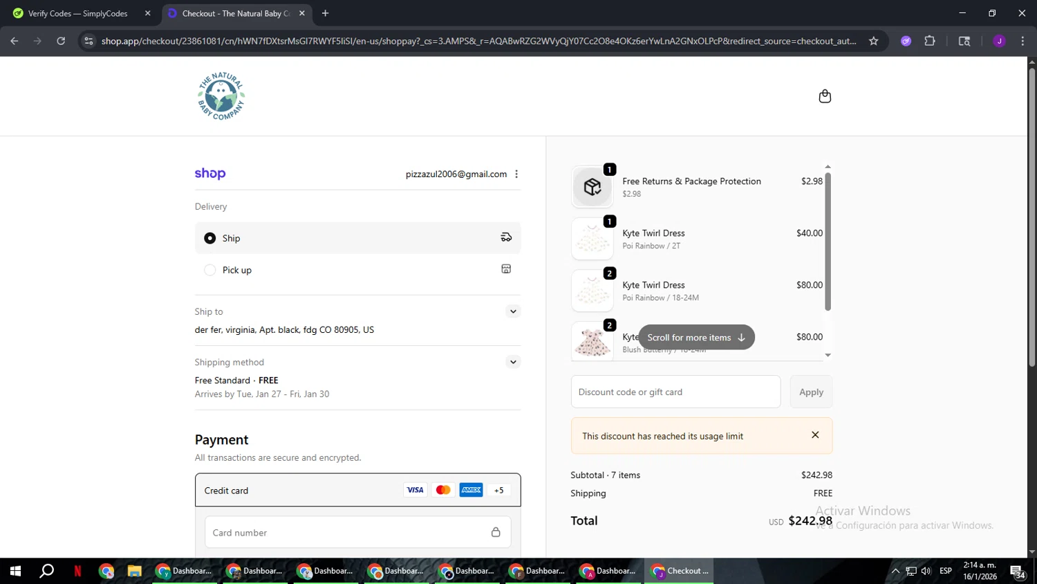Click the ship-to address text
Screen dimensions: 1037x584
tap(284, 329)
